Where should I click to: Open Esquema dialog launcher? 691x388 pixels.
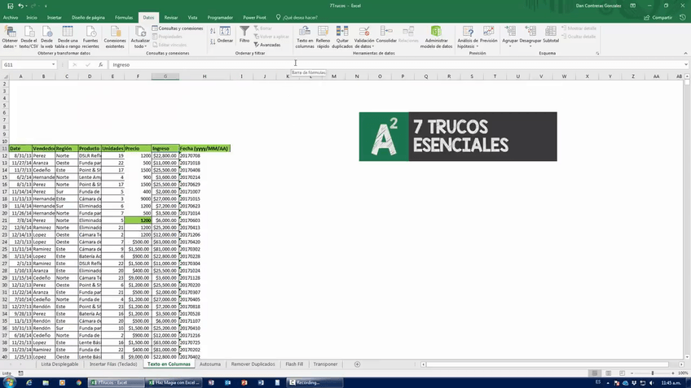[x=597, y=53]
